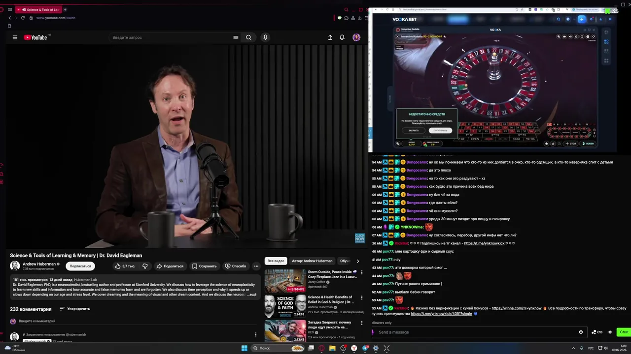Screen dimensions: 631x354
Task: Open the Andrew Huberman channel name
Action: (x=39, y=264)
